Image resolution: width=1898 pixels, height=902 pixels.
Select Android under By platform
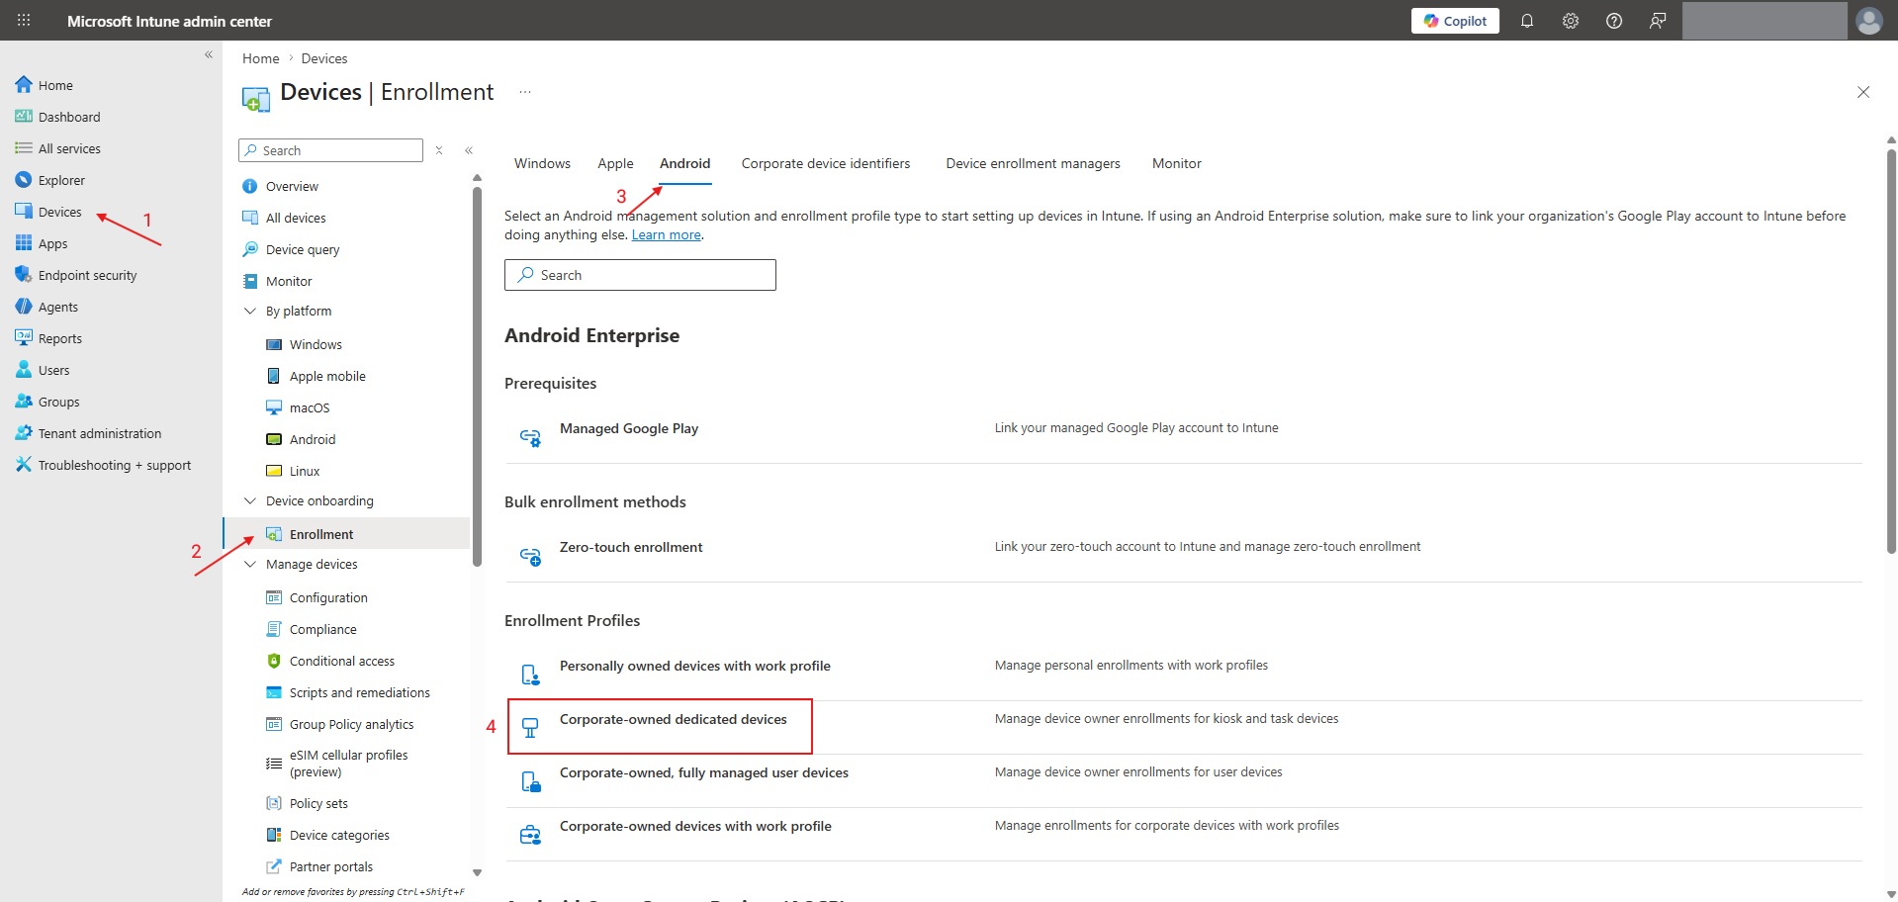pos(313,439)
